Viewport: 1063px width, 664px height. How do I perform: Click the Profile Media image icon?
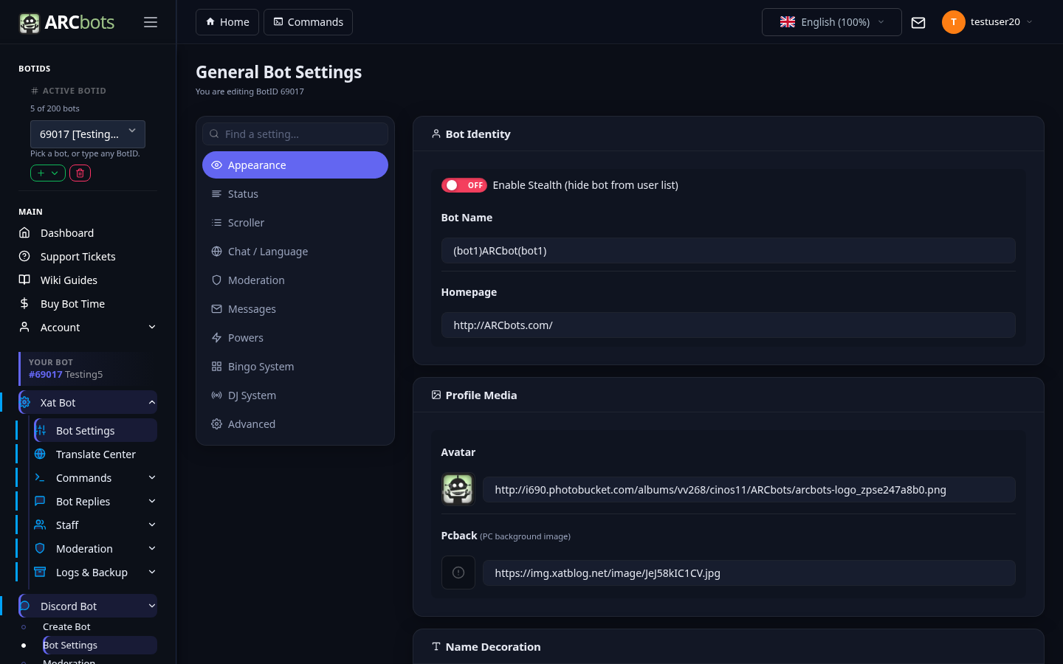point(436,395)
